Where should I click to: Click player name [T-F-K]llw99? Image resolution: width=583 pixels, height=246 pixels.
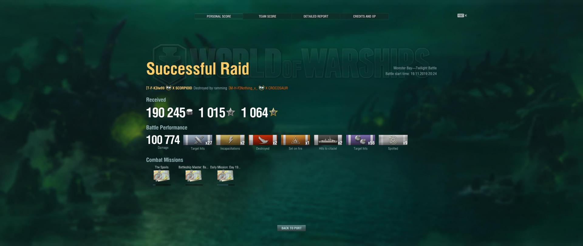coord(155,88)
